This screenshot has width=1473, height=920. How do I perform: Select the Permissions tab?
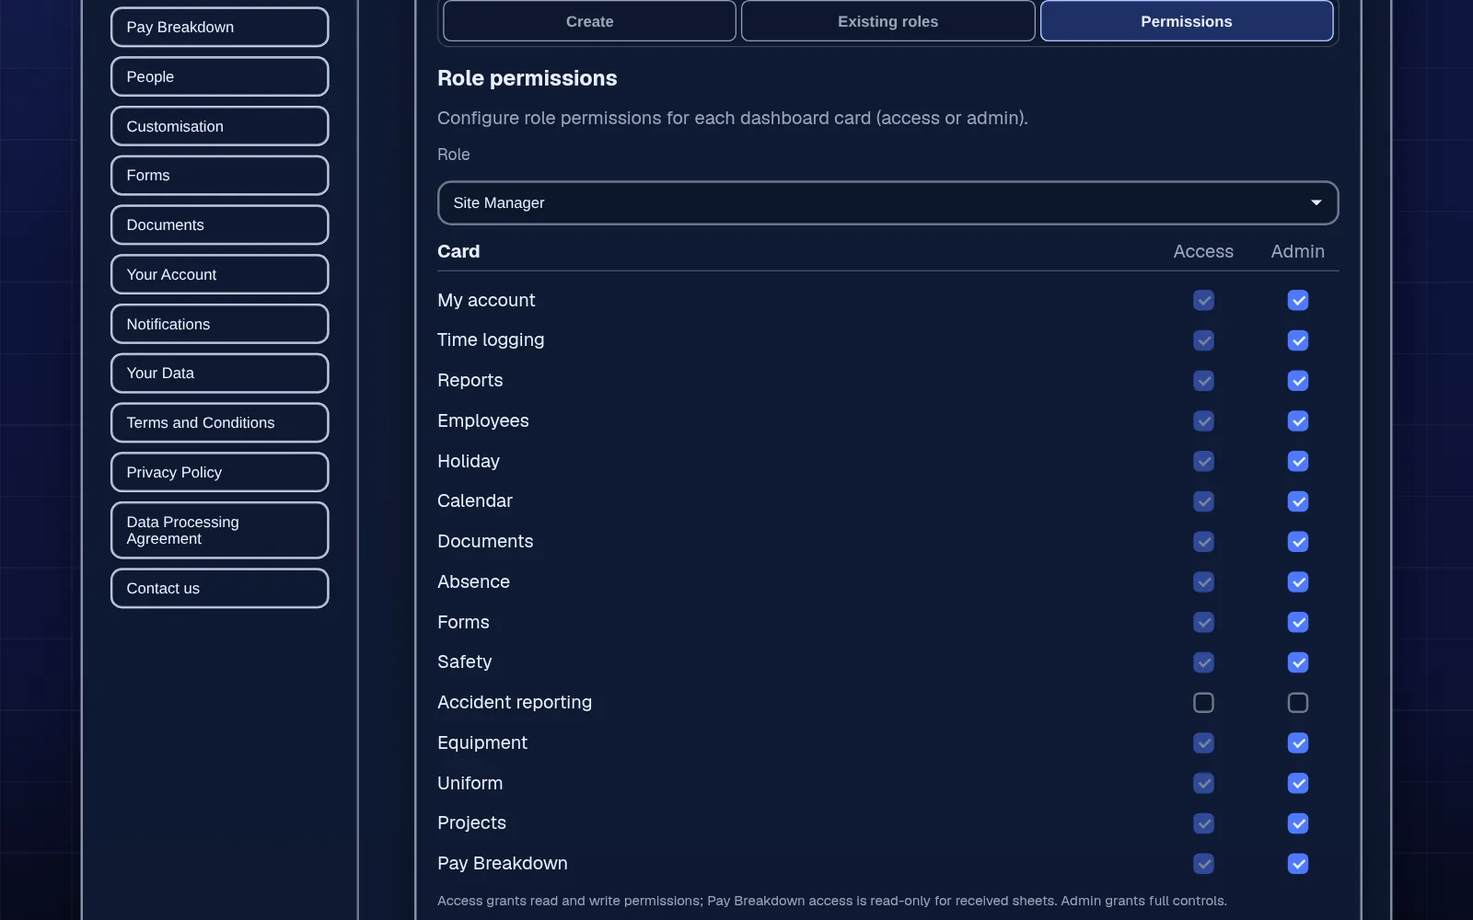[x=1187, y=21]
